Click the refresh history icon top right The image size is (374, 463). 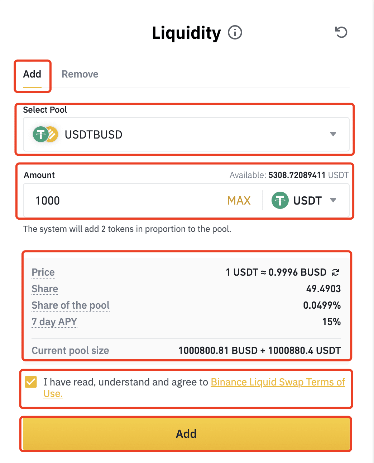[x=341, y=32]
